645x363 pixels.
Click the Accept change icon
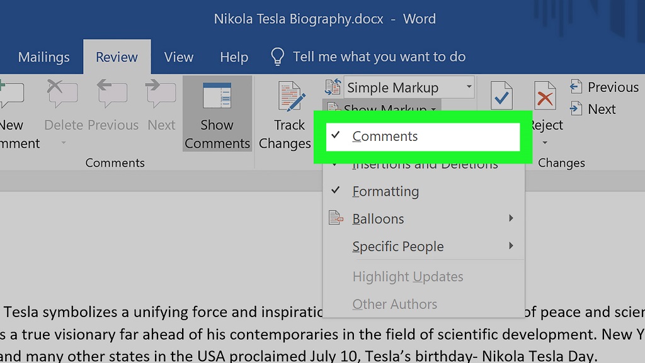coord(501,96)
